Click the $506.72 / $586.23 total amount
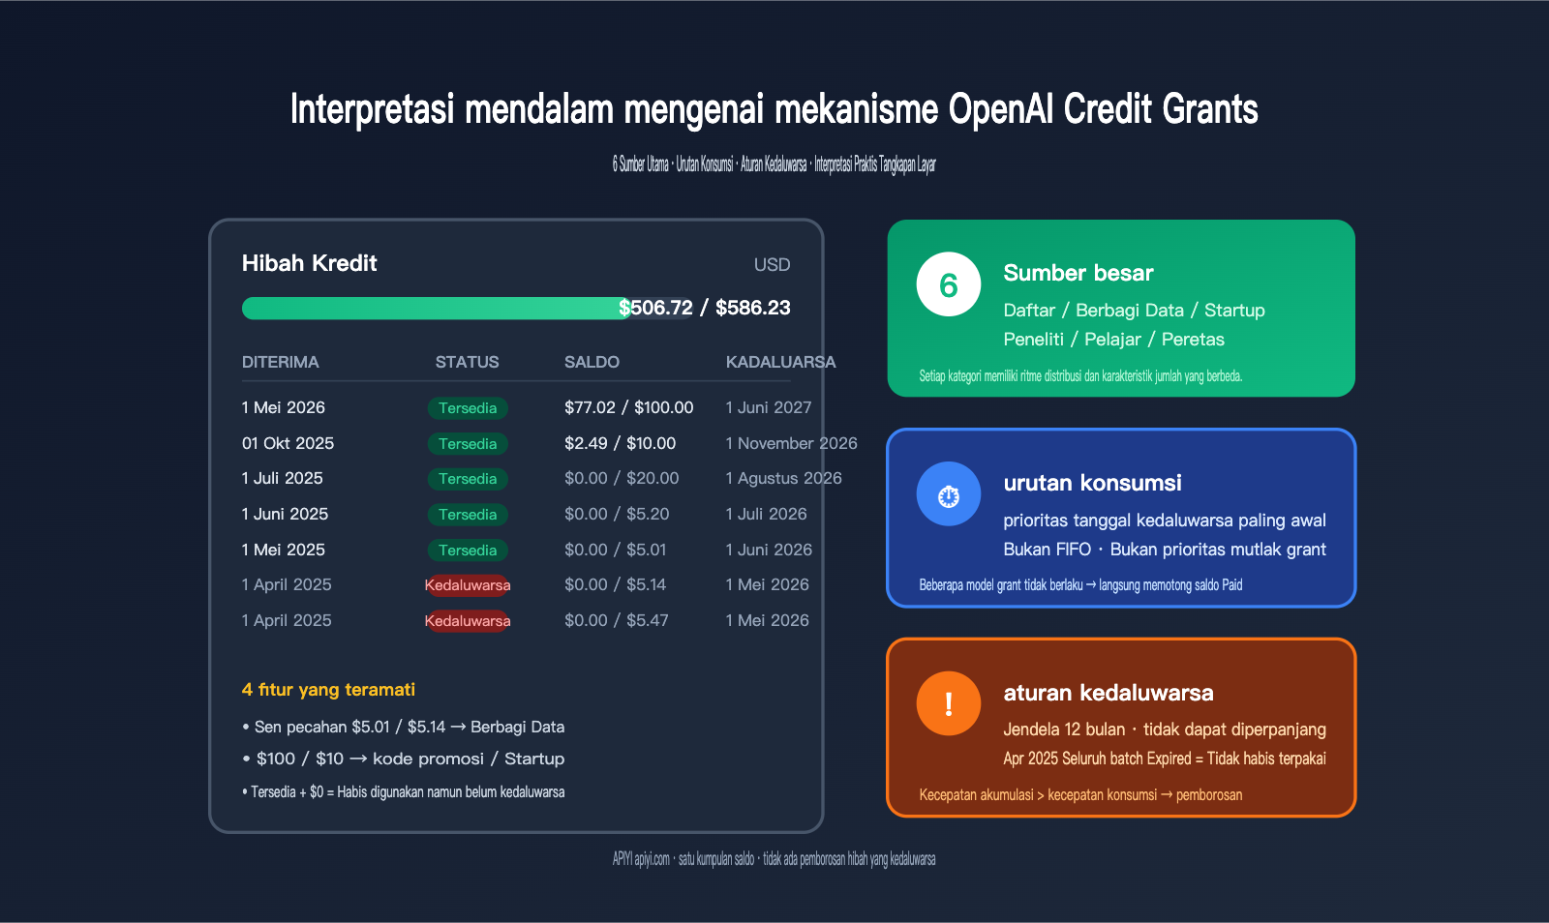1549x923 pixels. point(705,308)
